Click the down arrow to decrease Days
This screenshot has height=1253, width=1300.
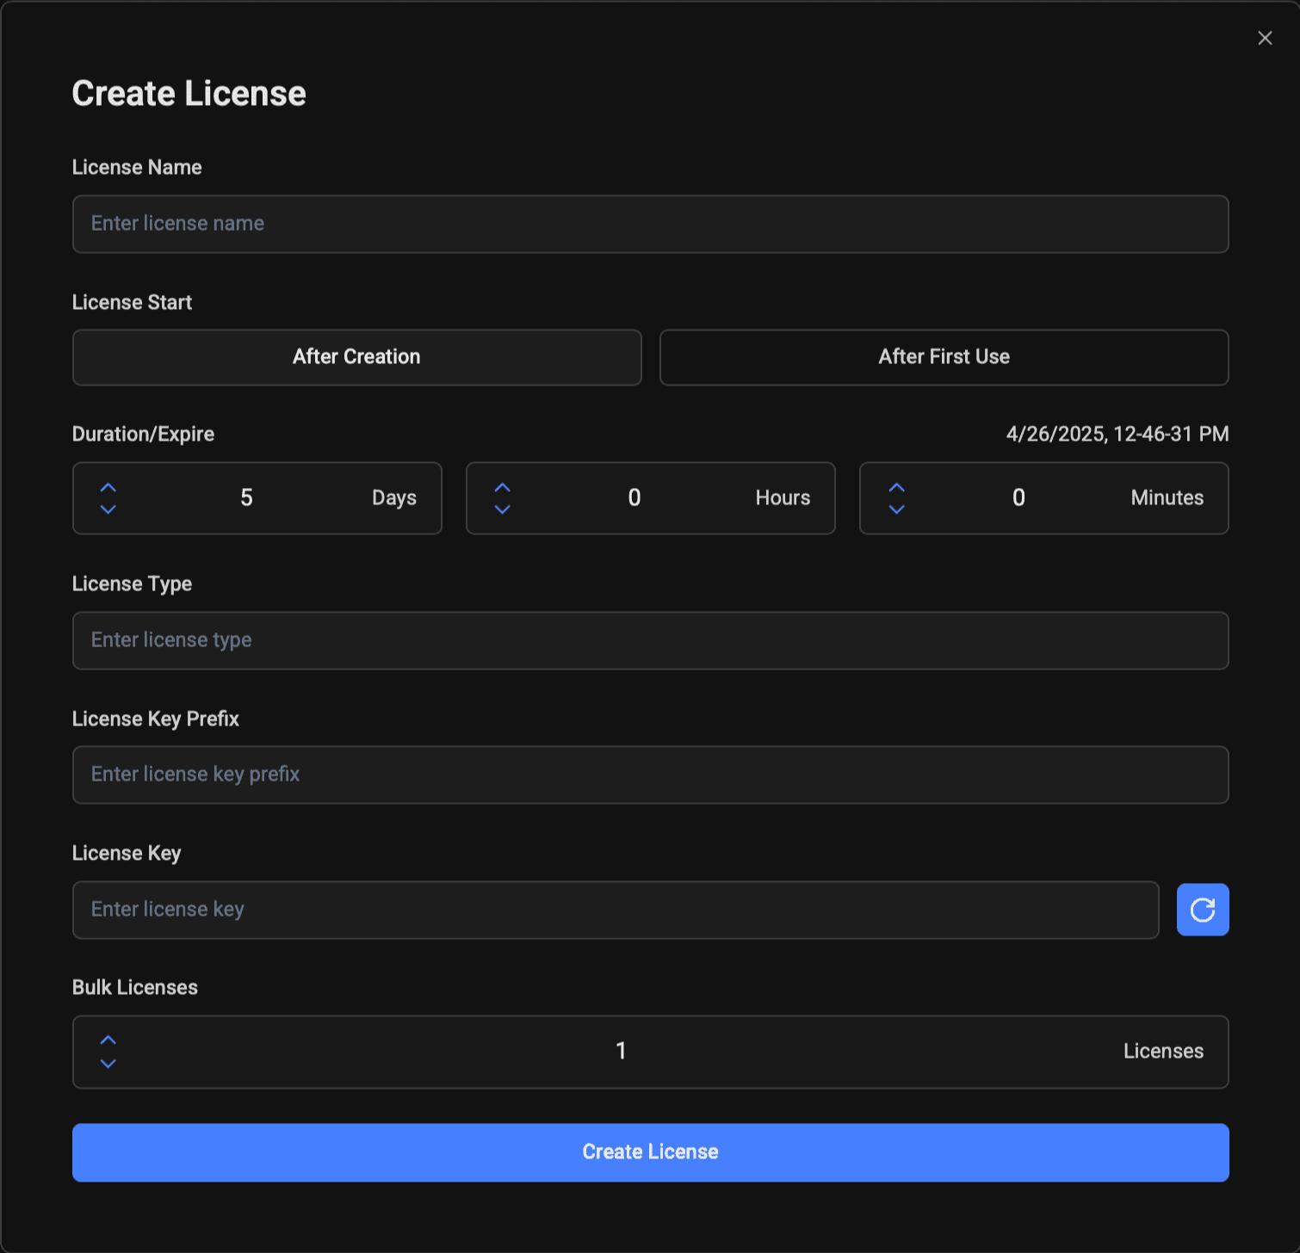(x=108, y=509)
